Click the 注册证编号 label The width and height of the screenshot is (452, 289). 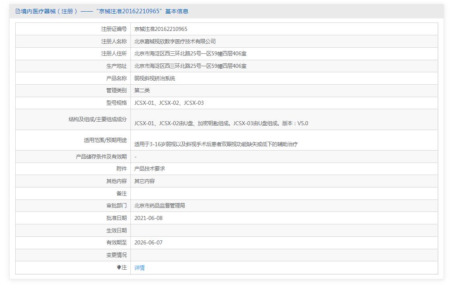click(114, 29)
